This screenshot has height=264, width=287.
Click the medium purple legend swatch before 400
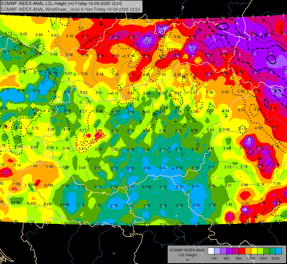(x=223, y=251)
